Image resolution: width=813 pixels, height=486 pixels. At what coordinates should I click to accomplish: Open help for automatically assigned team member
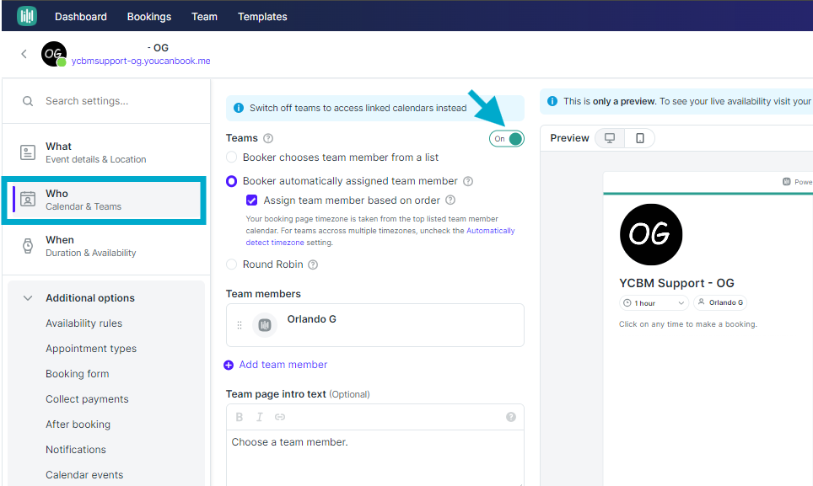[468, 181]
